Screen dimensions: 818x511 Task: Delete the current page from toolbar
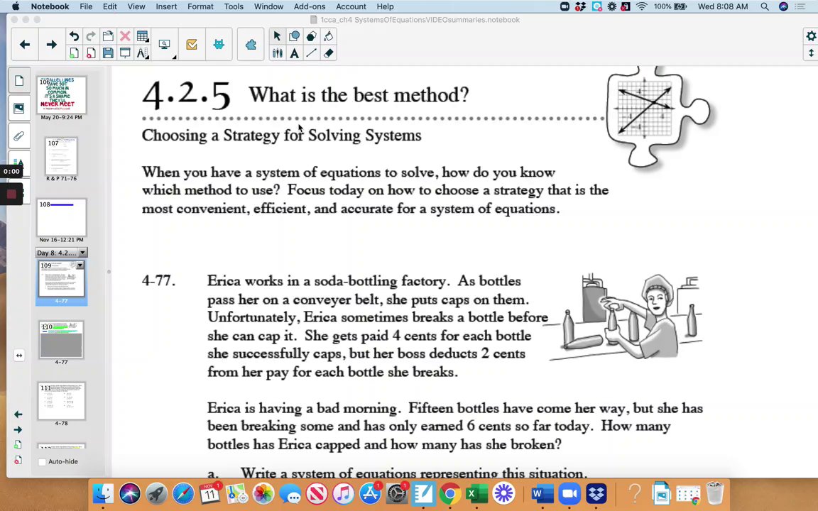click(91, 53)
